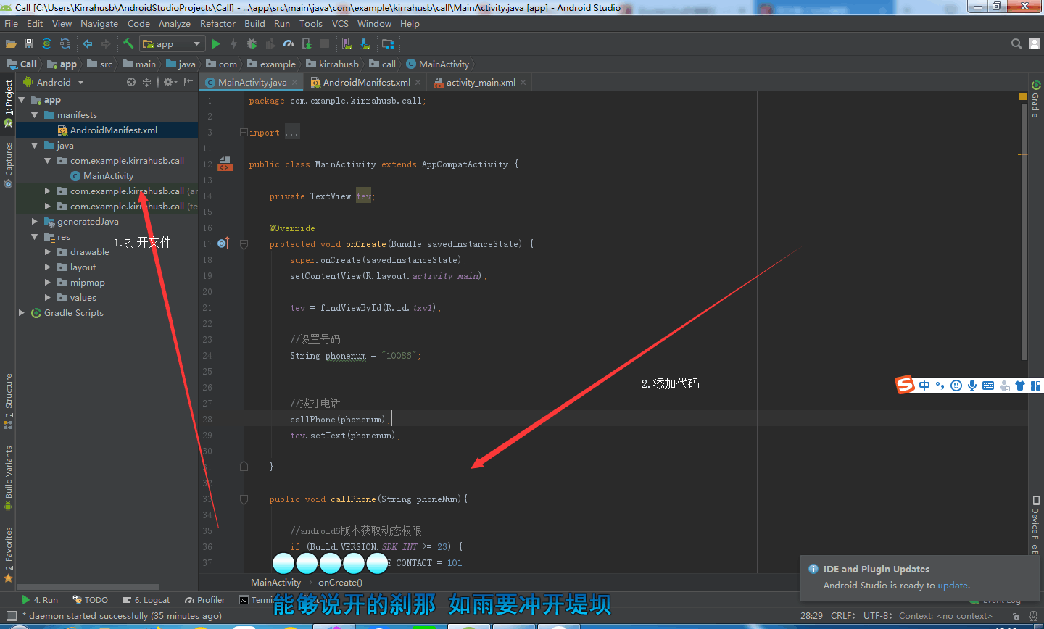Click the Profile app speedometer icon
The width and height of the screenshot is (1044, 629).
tap(289, 44)
